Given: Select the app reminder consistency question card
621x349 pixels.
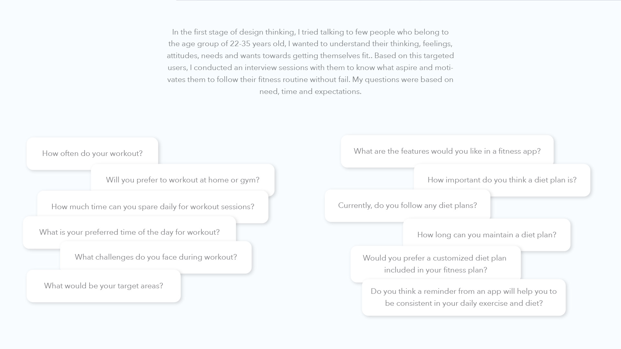Looking at the screenshot, I should pyautogui.click(x=464, y=297).
